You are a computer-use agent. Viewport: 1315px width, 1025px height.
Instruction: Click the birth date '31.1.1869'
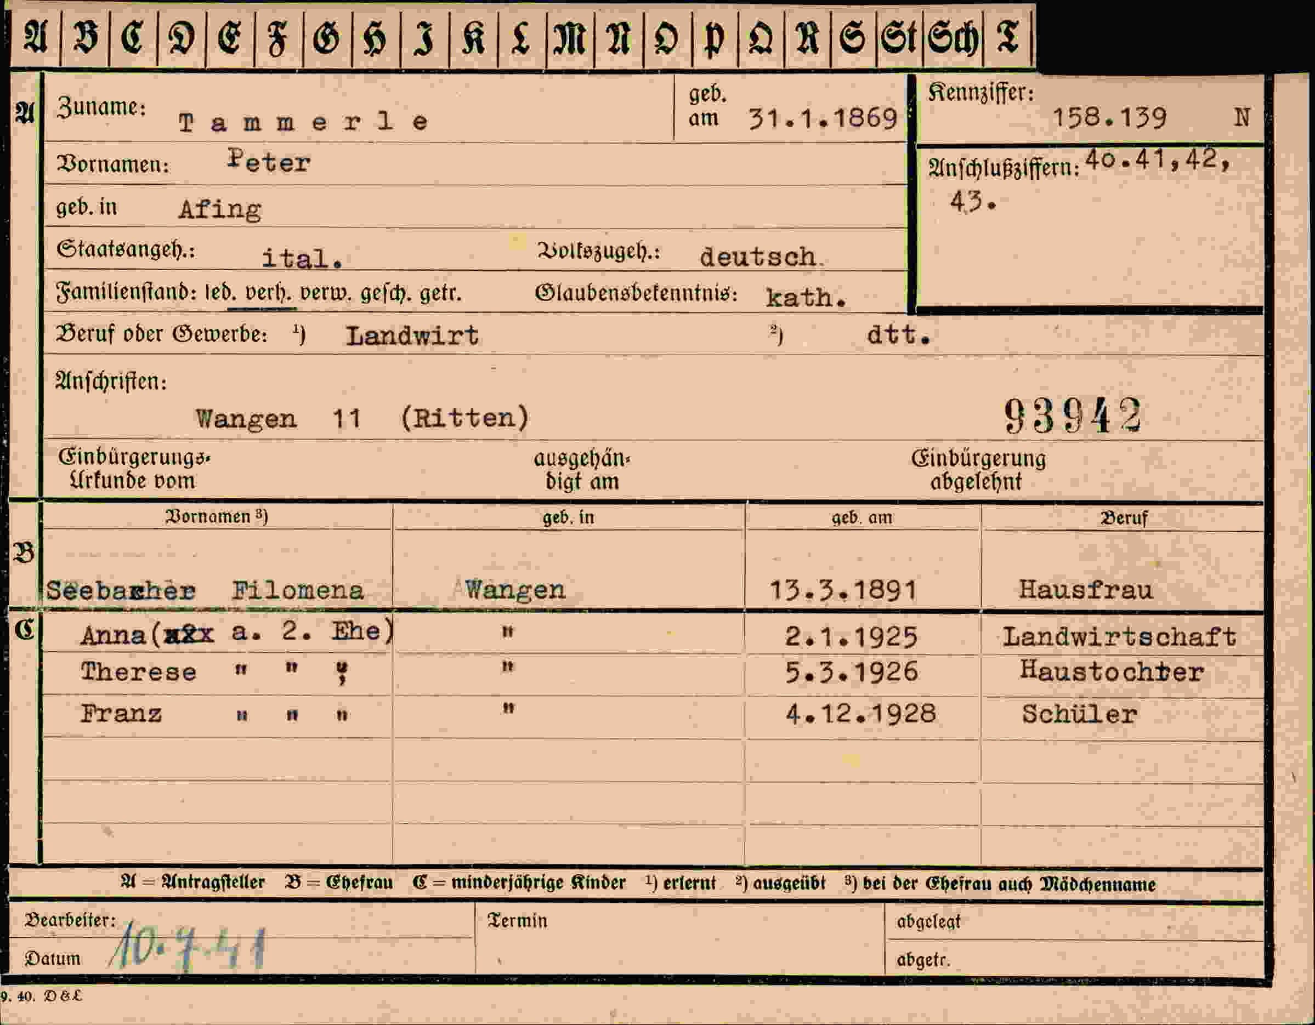[823, 118]
